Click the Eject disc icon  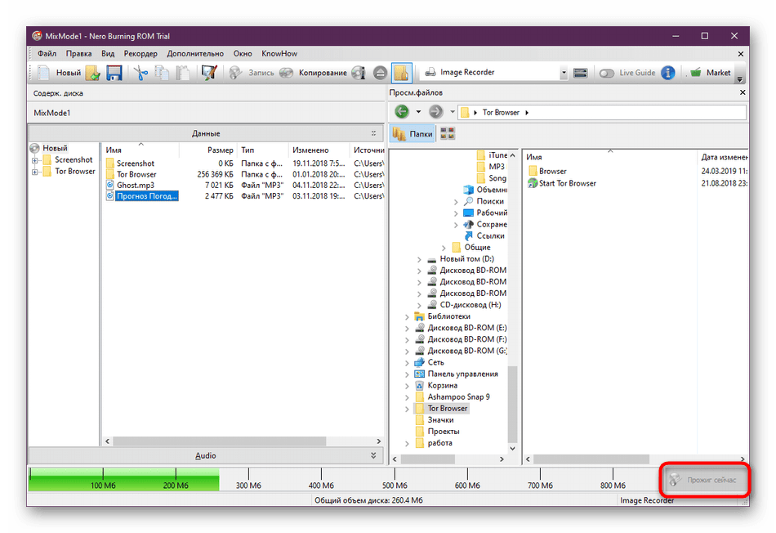click(x=380, y=73)
